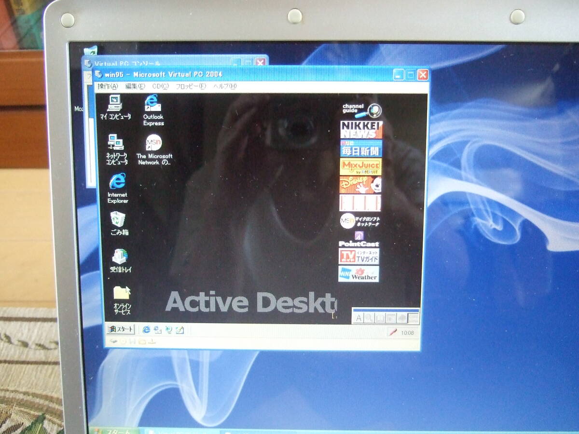Open the Recycle Bin (ごみ箱) icon
This screenshot has width=579, height=434.
119,223
